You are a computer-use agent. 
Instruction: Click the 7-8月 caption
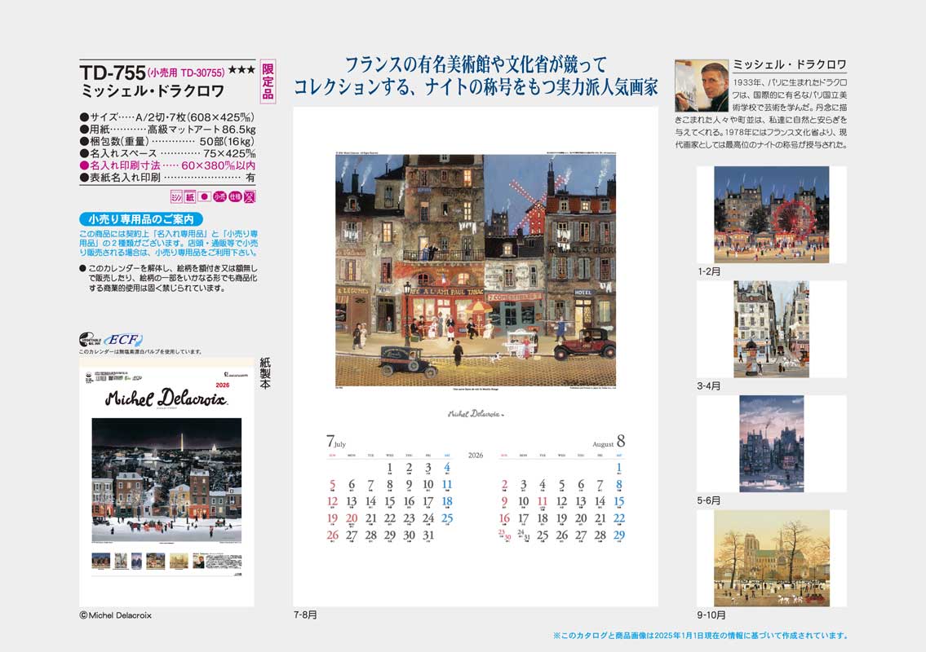click(x=305, y=615)
